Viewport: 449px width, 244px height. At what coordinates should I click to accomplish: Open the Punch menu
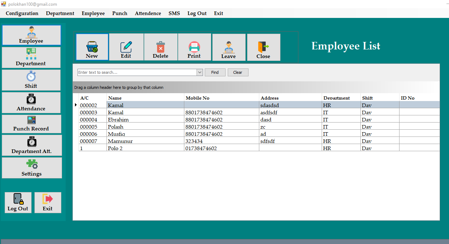pyautogui.click(x=120, y=13)
